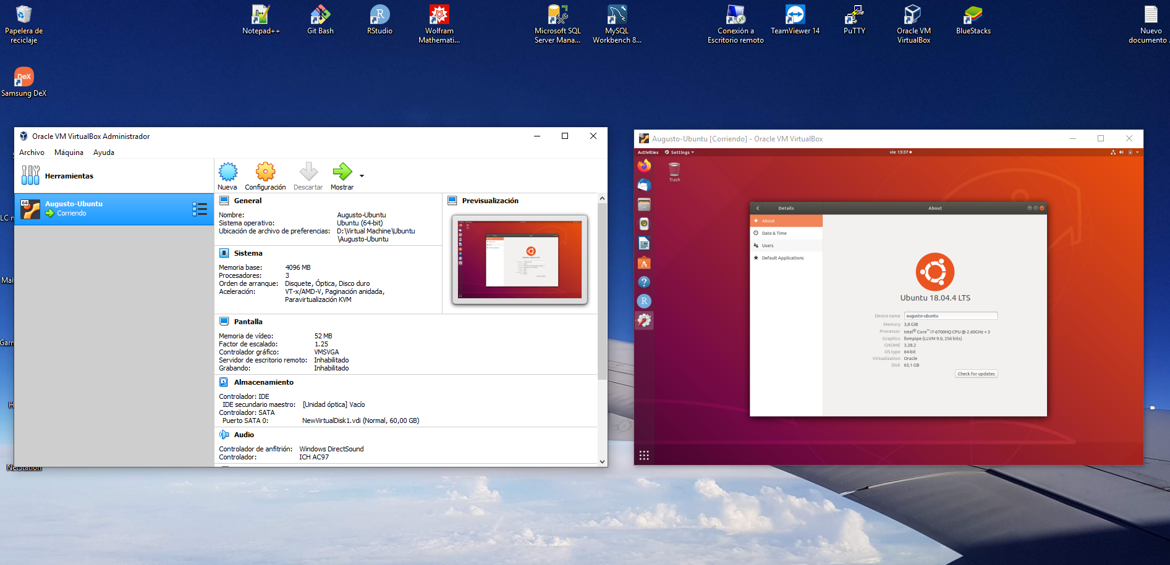
Task: Click the back arrow in the Details header
Action: [x=757, y=208]
